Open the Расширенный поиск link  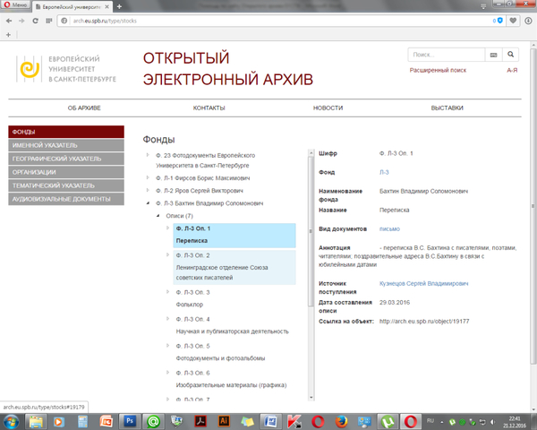tap(438, 69)
